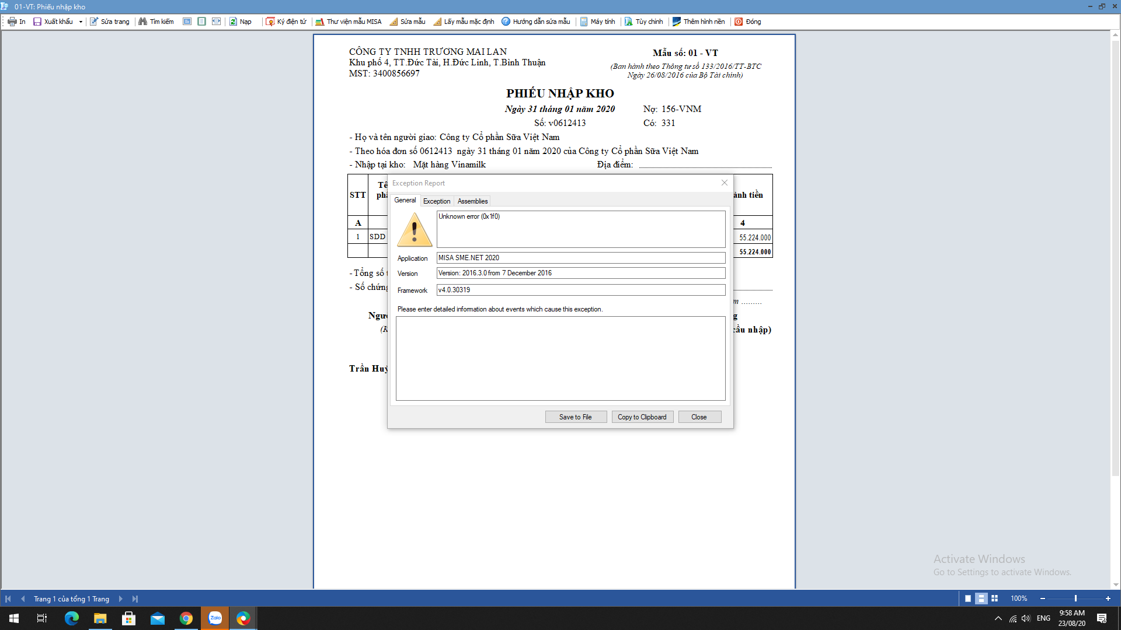Show hidden system tray icons

(998, 618)
